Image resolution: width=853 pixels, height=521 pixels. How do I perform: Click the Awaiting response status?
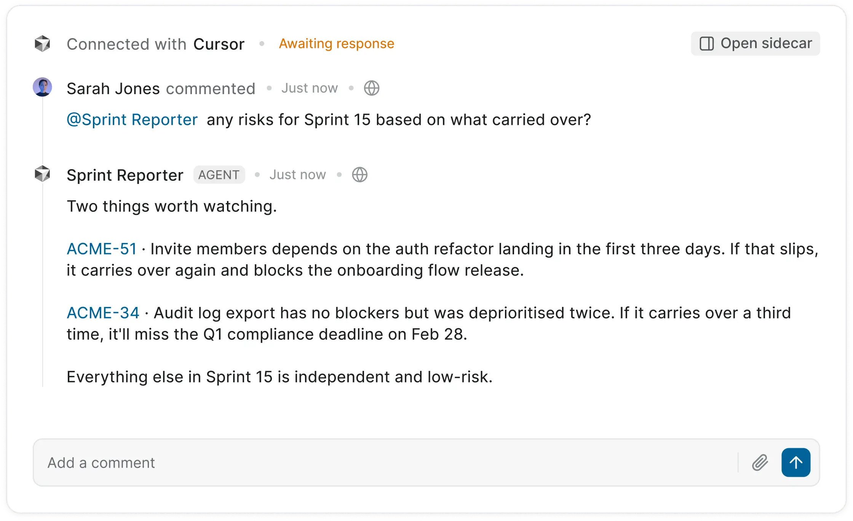tap(337, 43)
